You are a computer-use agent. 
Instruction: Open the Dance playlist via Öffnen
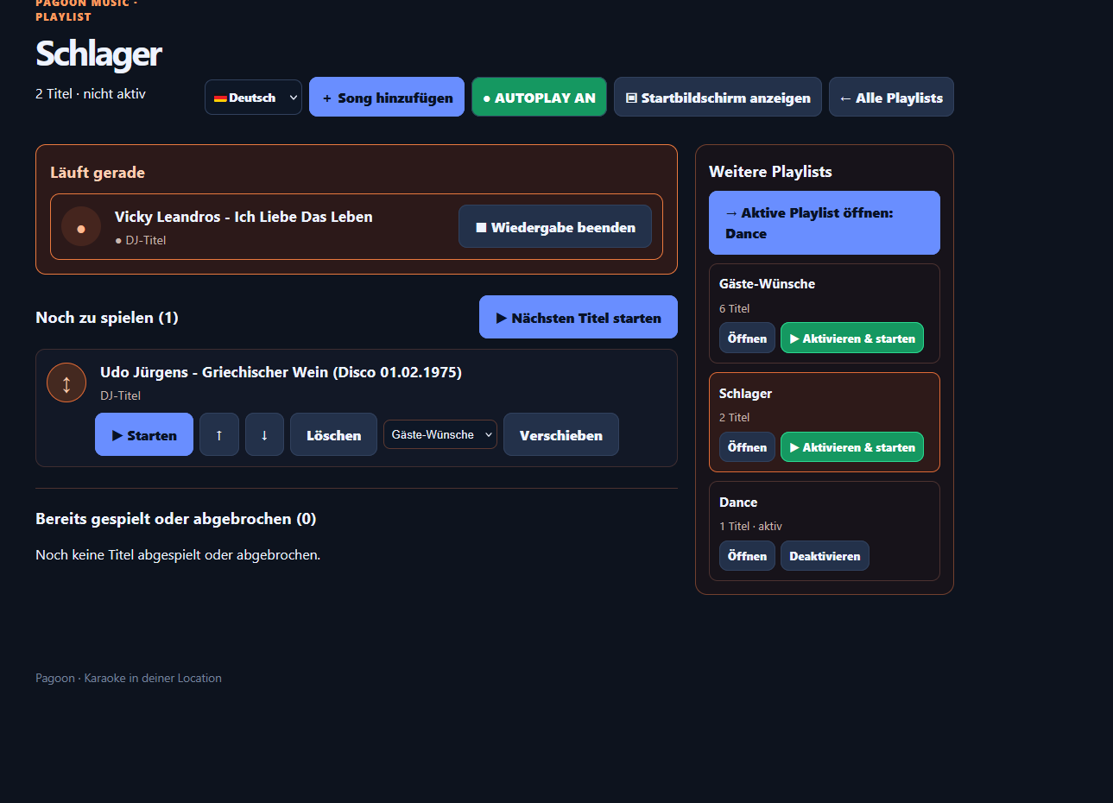[747, 555]
